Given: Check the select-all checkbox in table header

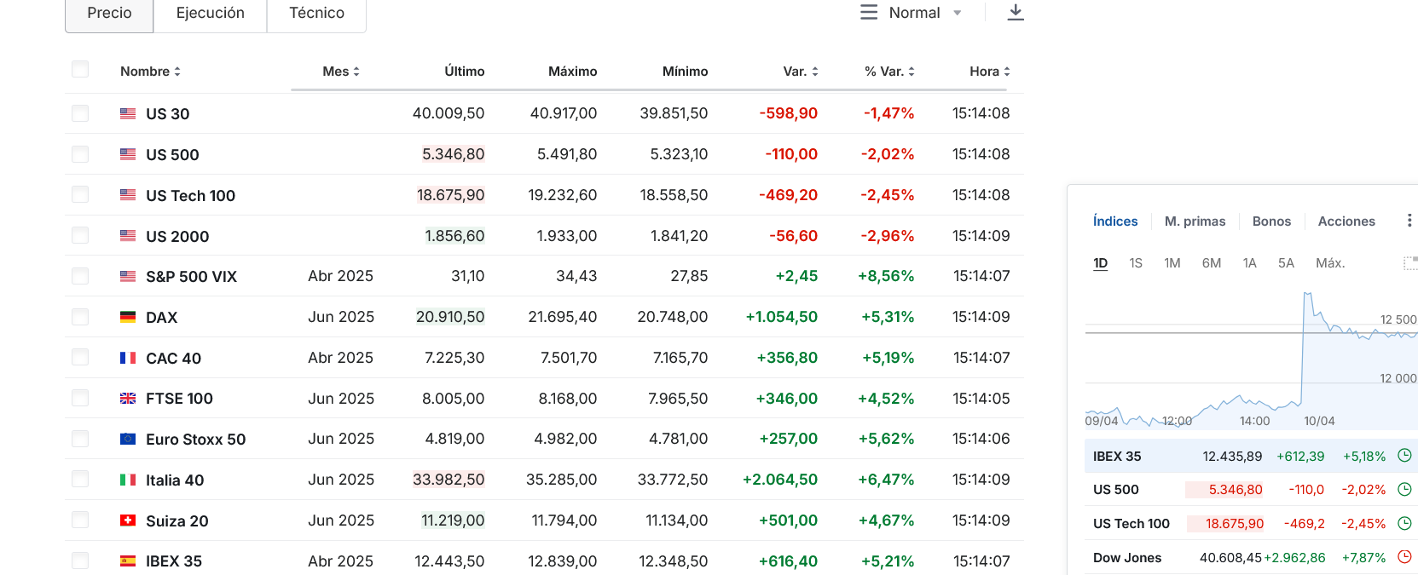Looking at the screenshot, I should 80,69.
